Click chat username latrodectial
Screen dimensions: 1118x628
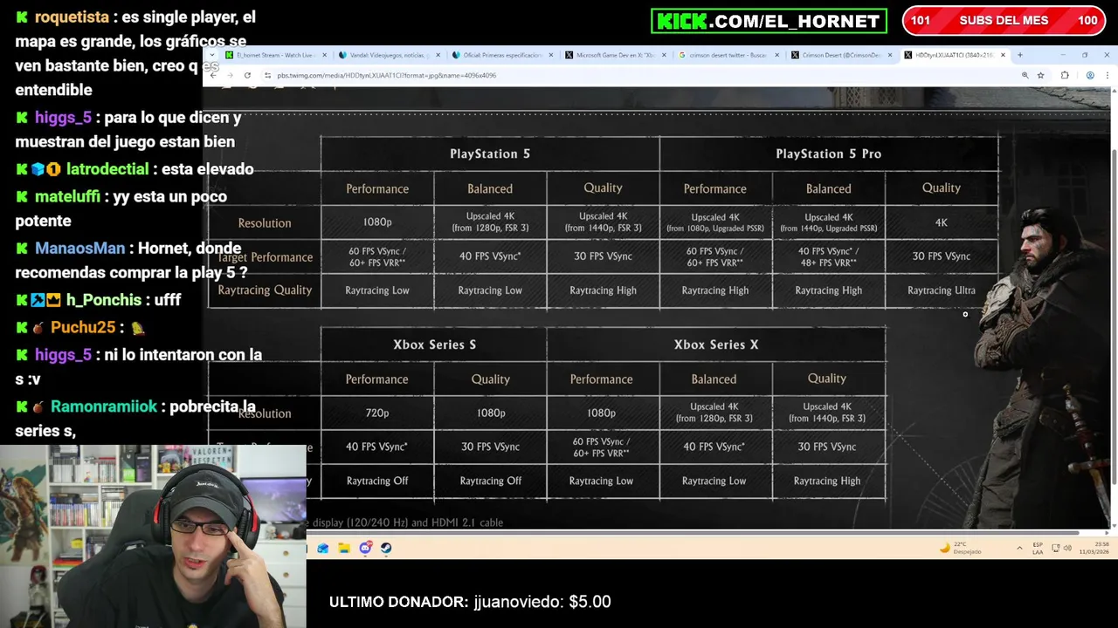(x=107, y=169)
